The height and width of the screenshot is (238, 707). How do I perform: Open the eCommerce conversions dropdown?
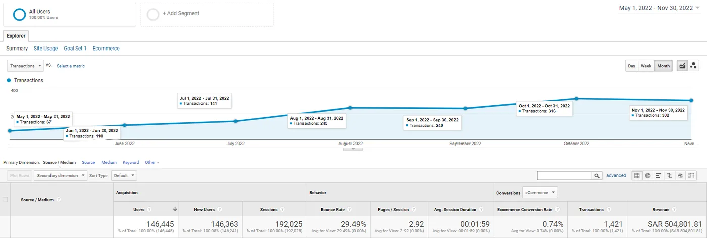tap(540, 193)
